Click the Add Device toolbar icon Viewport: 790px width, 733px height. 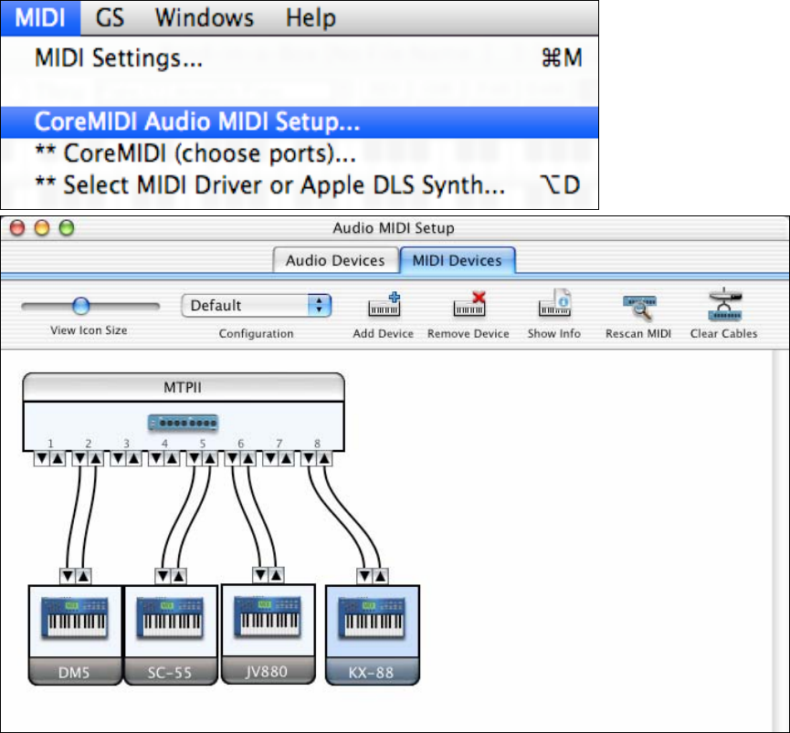tap(383, 307)
